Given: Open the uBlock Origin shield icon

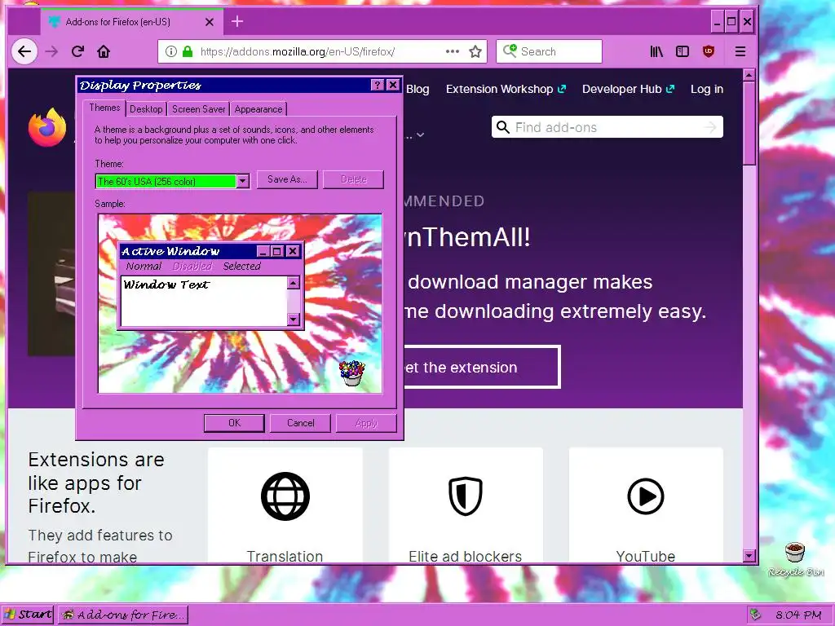Looking at the screenshot, I should click(709, 51).
